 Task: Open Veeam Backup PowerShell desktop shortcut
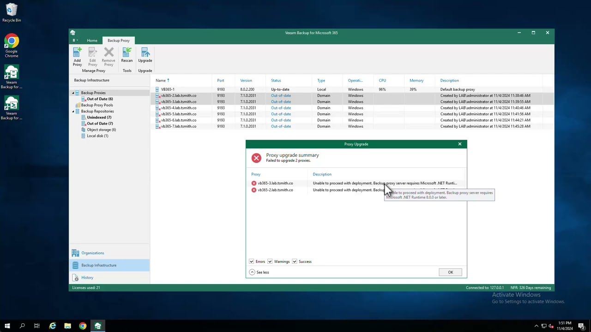tap(12, 108)
